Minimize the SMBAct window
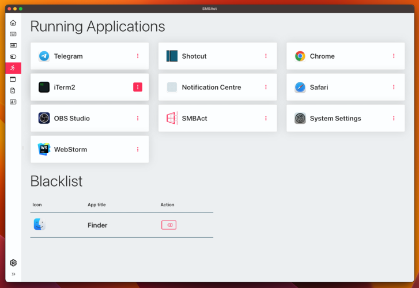The image size is (419, 288). (x=15, y=9)
